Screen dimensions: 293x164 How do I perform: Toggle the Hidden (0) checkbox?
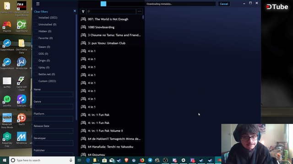pos(36,31)
